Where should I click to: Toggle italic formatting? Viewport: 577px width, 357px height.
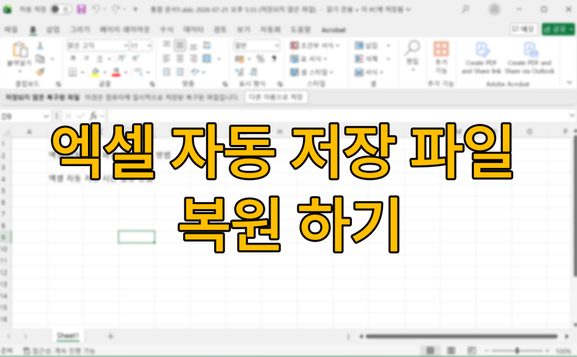86,58
